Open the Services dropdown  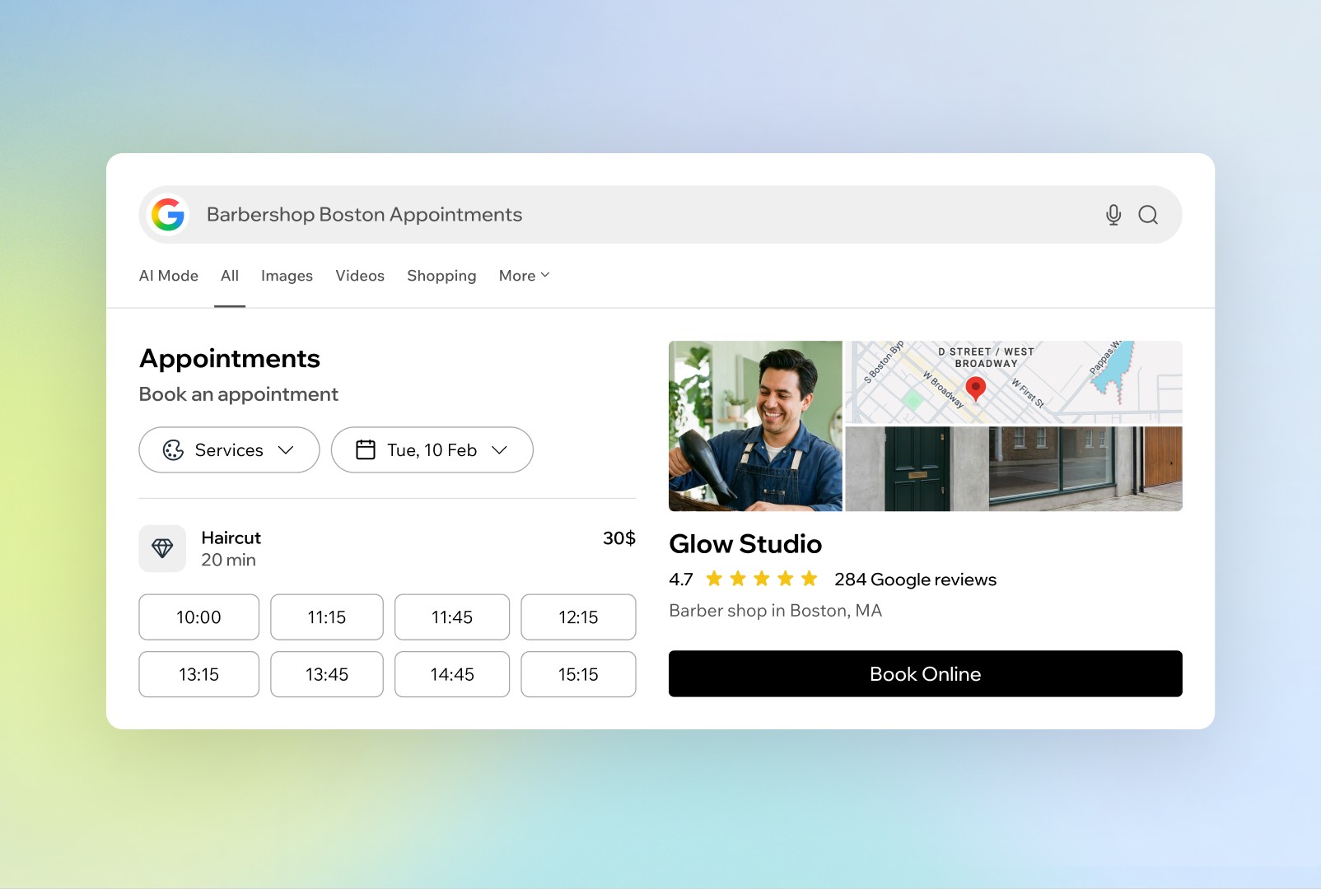229,449
